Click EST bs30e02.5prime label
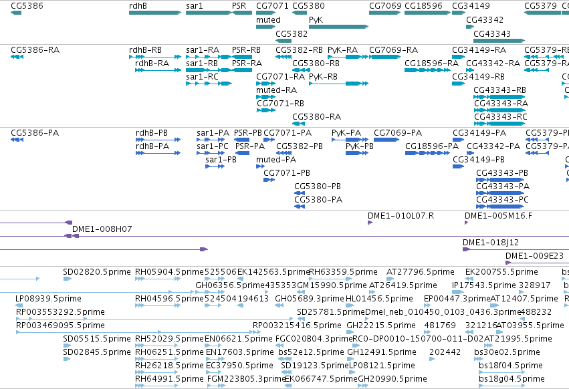The width and height of the screenshot is (569, 389). click(507, 352)
